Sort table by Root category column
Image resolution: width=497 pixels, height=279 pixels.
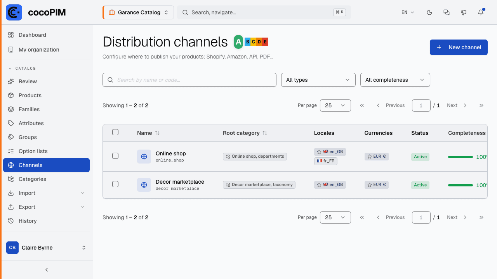point(245,133)
